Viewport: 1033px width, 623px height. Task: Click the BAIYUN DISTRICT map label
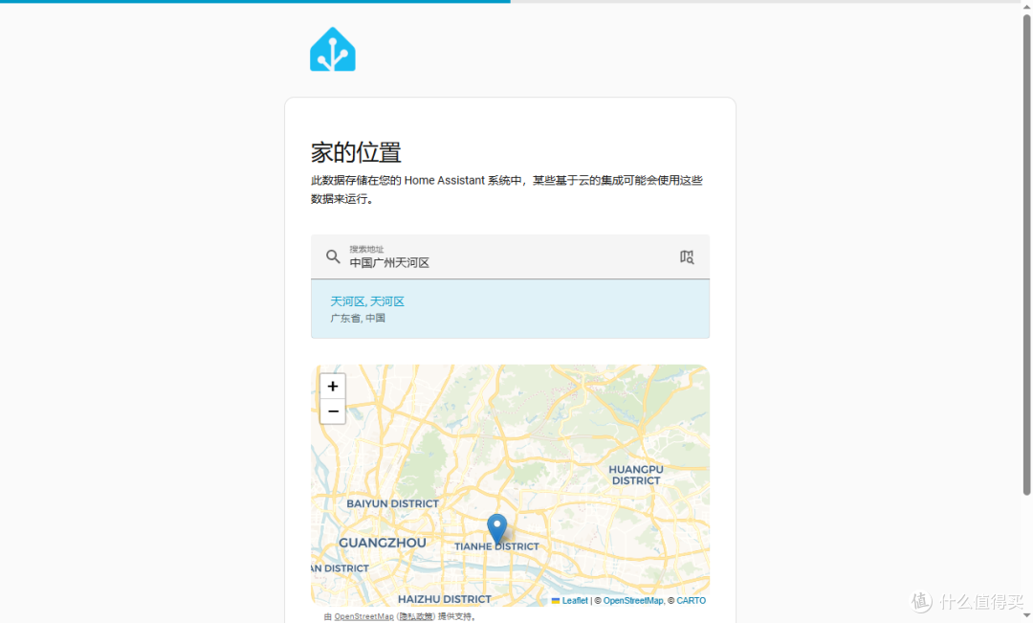[x=393, y=503]
